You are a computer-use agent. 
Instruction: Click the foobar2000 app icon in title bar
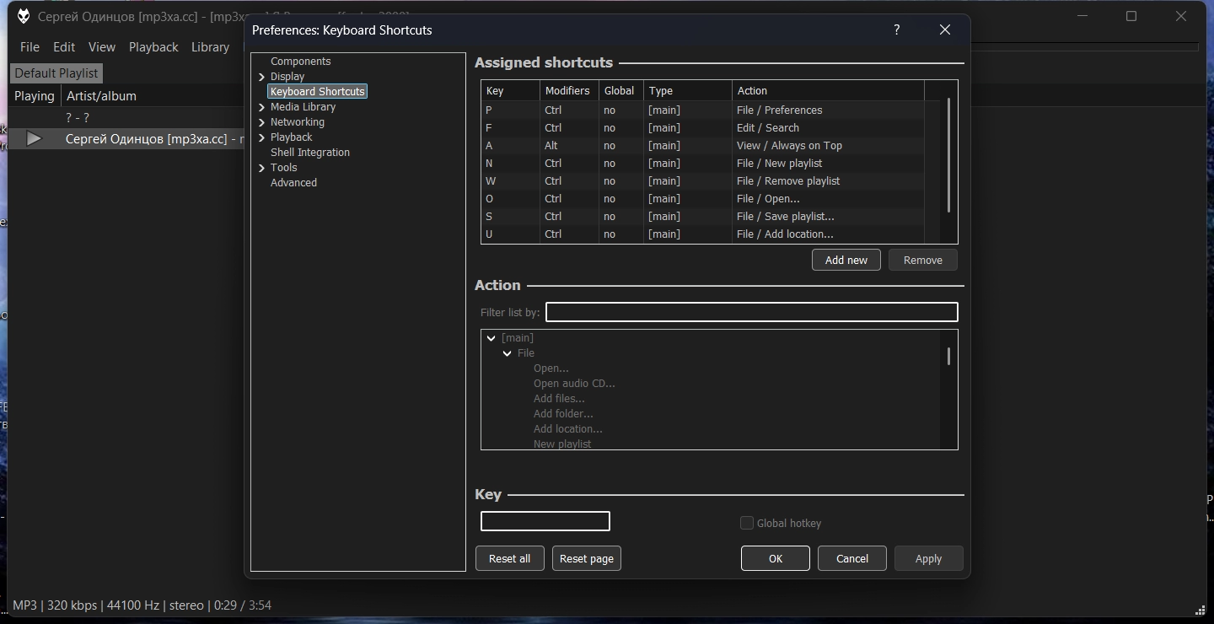pos(23,16)
